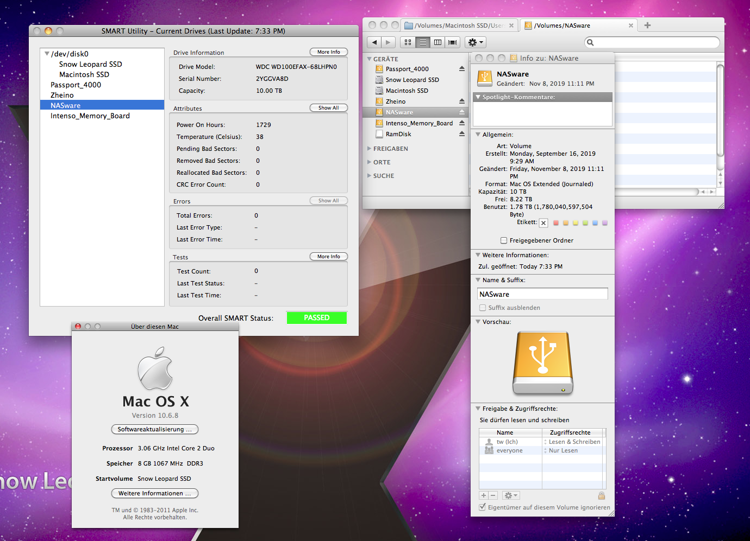Collapse the Vorschau section
Image resolution: width=750 pixels, height=541 pixels.
coord(478,322)
